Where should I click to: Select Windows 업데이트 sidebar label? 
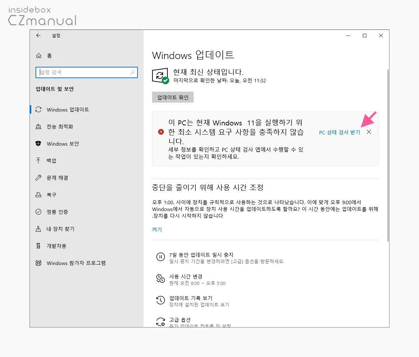[x=68, y=109]
